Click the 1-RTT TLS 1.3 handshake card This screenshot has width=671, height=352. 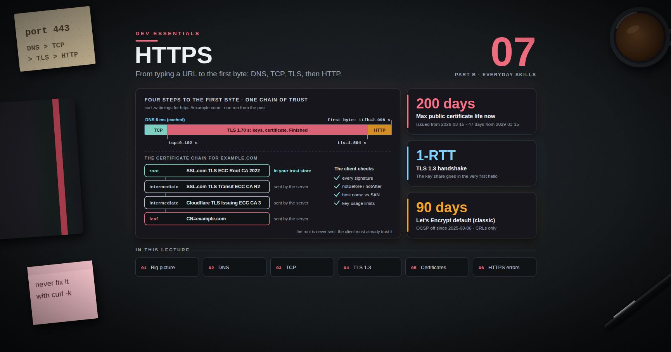[x=472, y=163]
